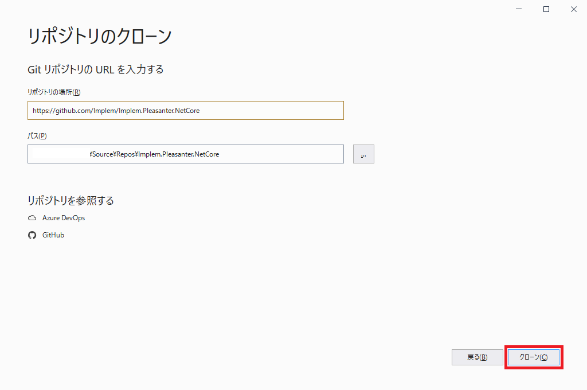Select the local path input field
The width and height of the screenshot is (587, 390).
(186, 154)
